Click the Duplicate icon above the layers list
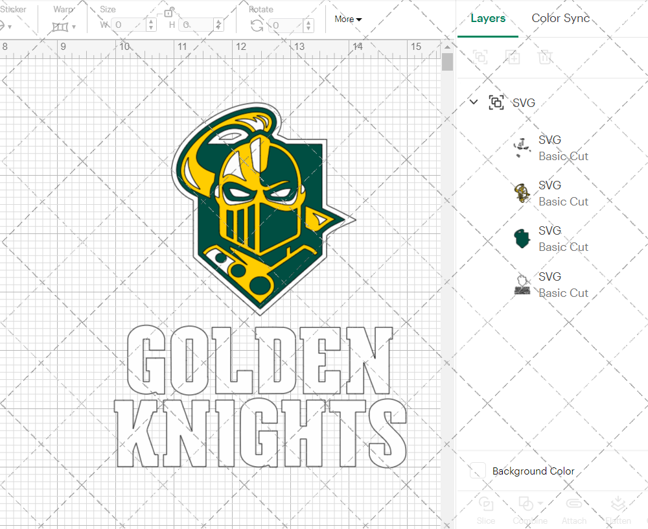 [x=513, y=57]
